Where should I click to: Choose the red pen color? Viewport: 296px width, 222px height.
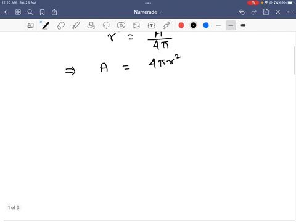(181, 25)
